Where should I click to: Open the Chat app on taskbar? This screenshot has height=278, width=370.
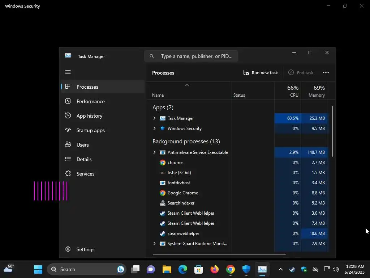pyautogui.click(x=151, y=269)
